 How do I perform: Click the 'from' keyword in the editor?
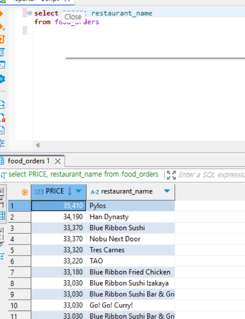(x=42, y=22)
